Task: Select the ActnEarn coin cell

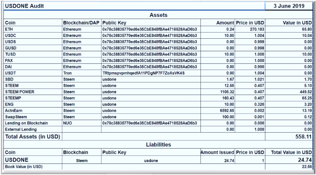Action: tap(33, 111)
